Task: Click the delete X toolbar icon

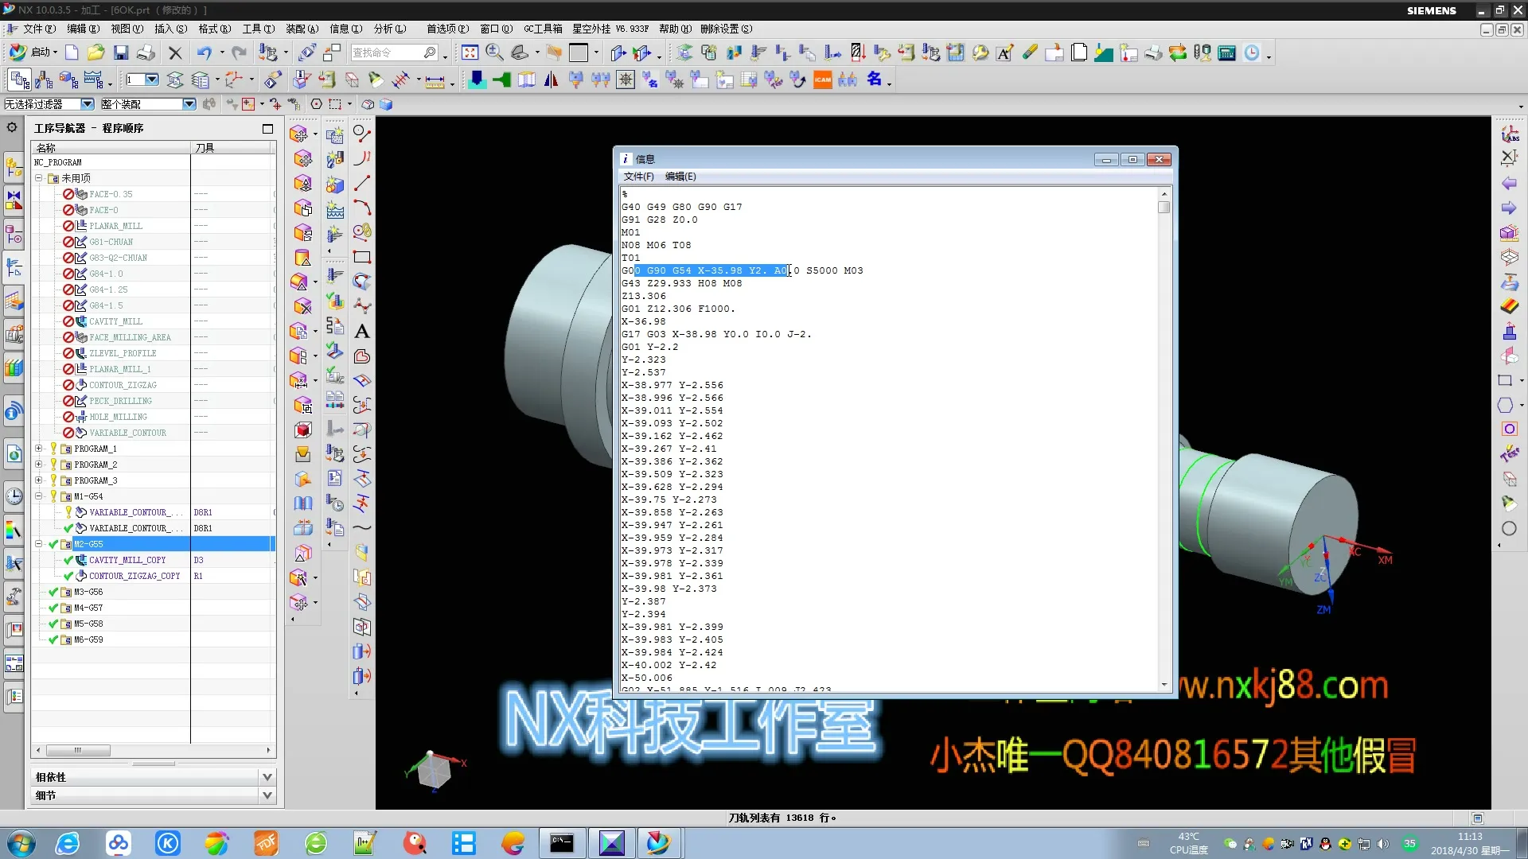Action: [x=175, y=52]
